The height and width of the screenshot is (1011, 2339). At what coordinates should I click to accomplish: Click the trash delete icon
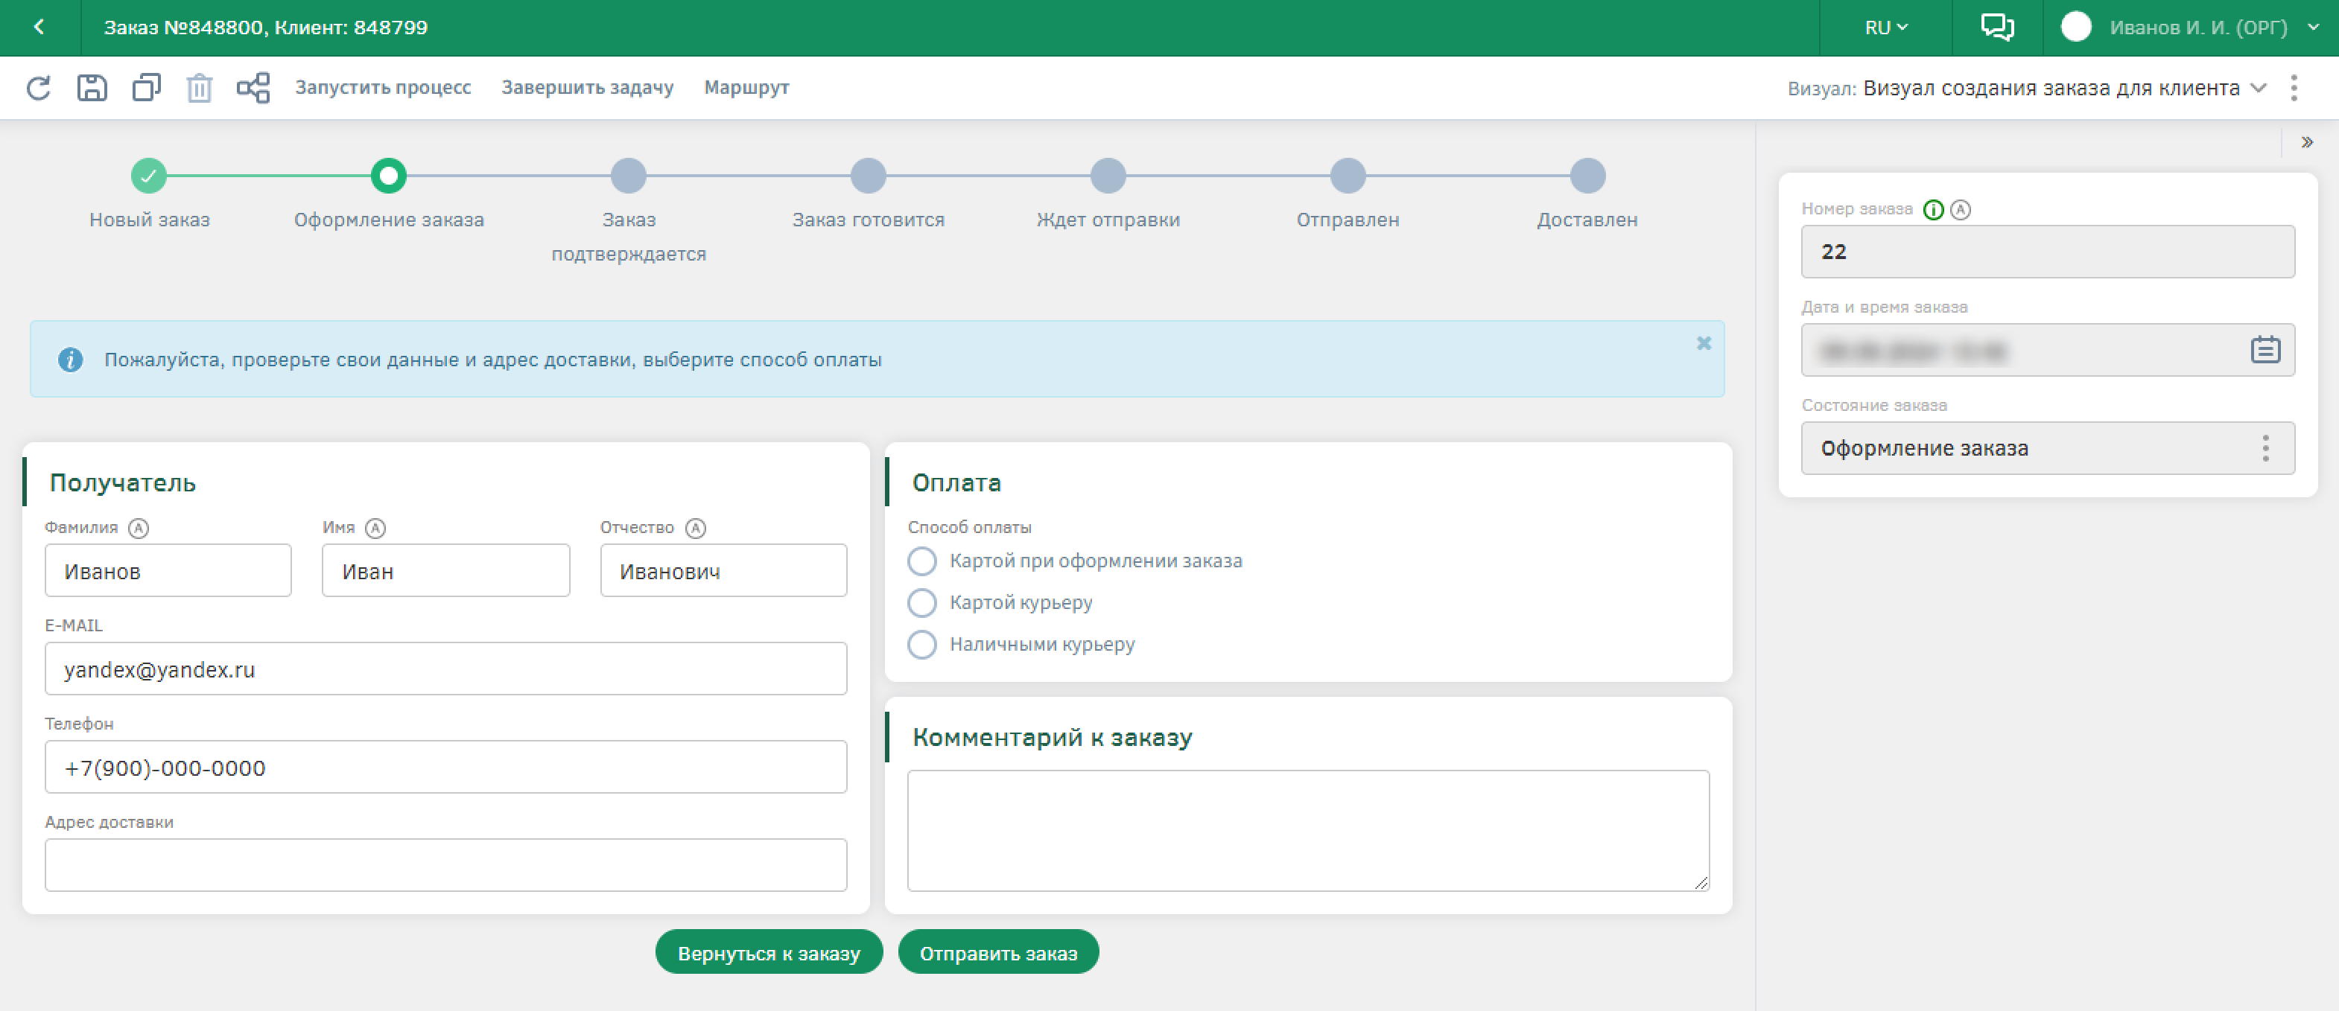pyautogui.click(x=199, y=89)
